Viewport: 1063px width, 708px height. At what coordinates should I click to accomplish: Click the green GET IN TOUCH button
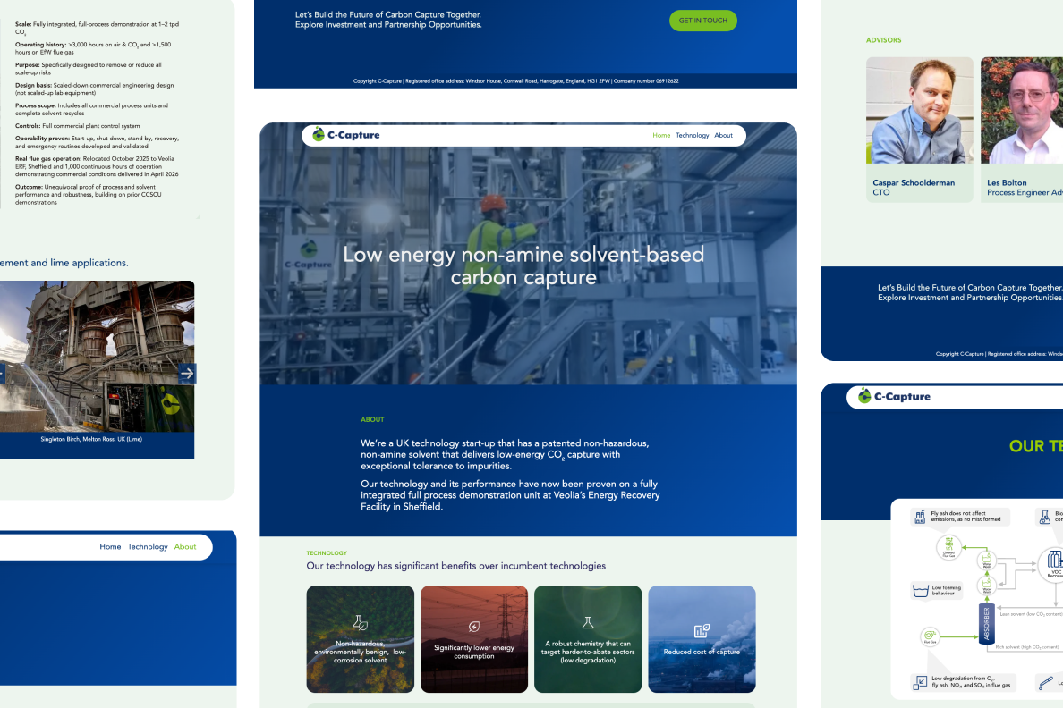[703, 21]
